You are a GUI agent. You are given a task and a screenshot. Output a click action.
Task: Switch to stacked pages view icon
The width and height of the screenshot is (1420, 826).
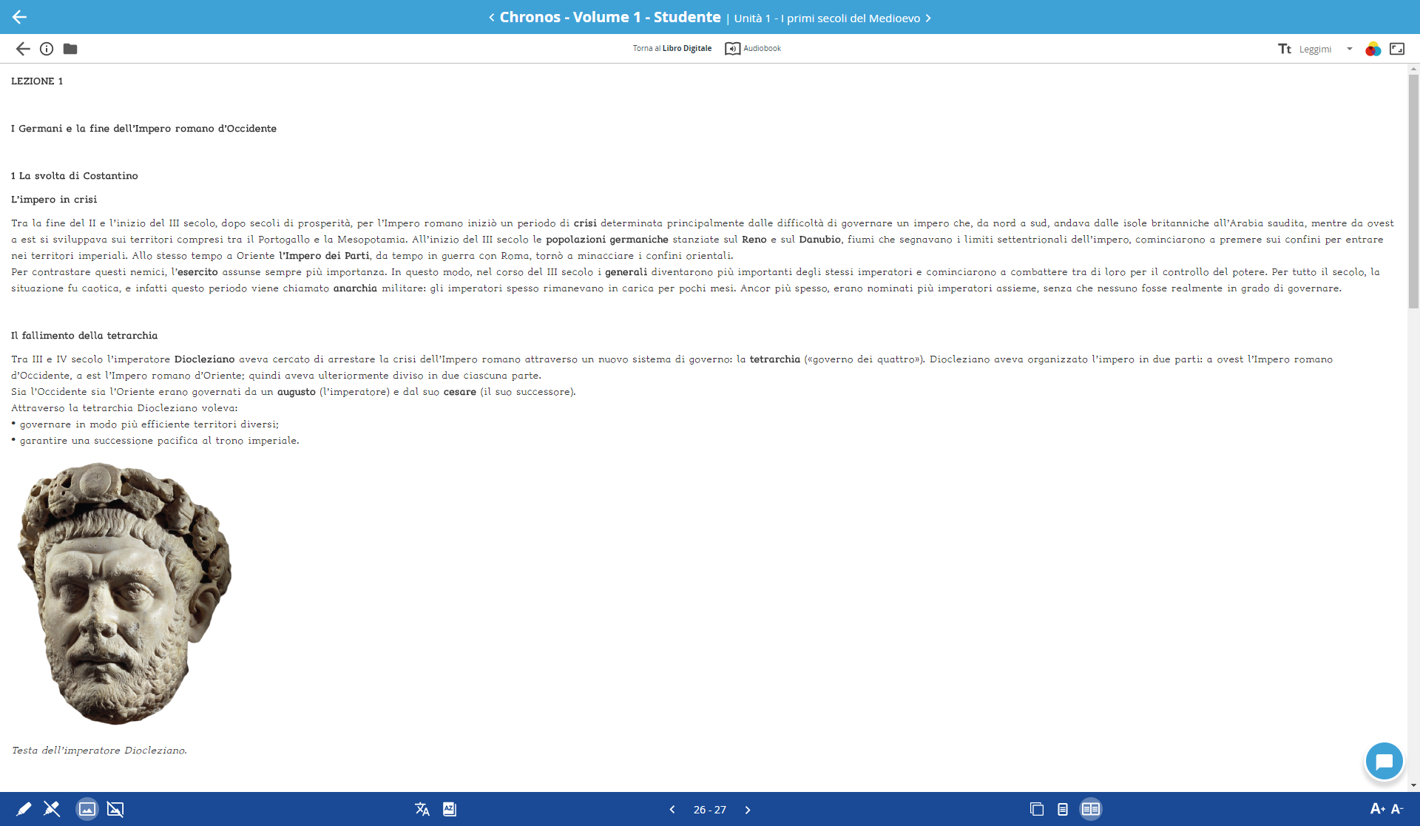pos(1037,809)
